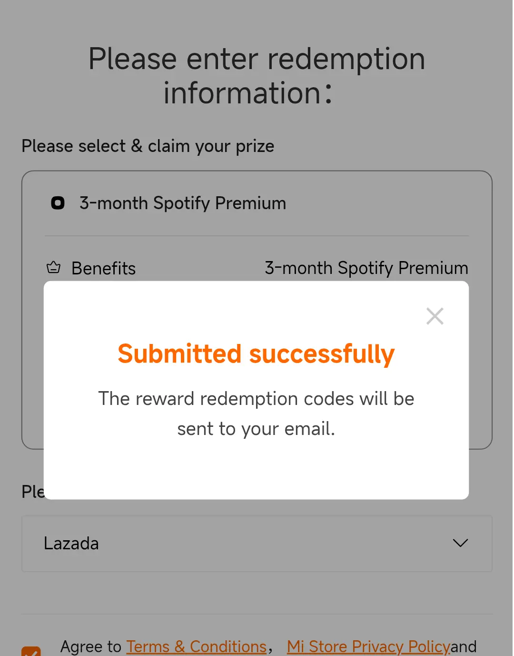Click the Please select & claim your prize text
This screenshot has width=514, height=656.
148,146
